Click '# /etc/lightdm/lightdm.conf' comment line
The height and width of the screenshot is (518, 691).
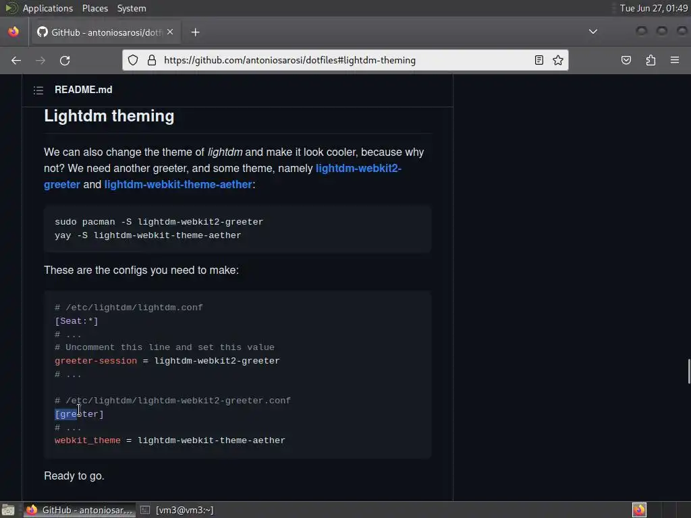click(x=129, y=308)
